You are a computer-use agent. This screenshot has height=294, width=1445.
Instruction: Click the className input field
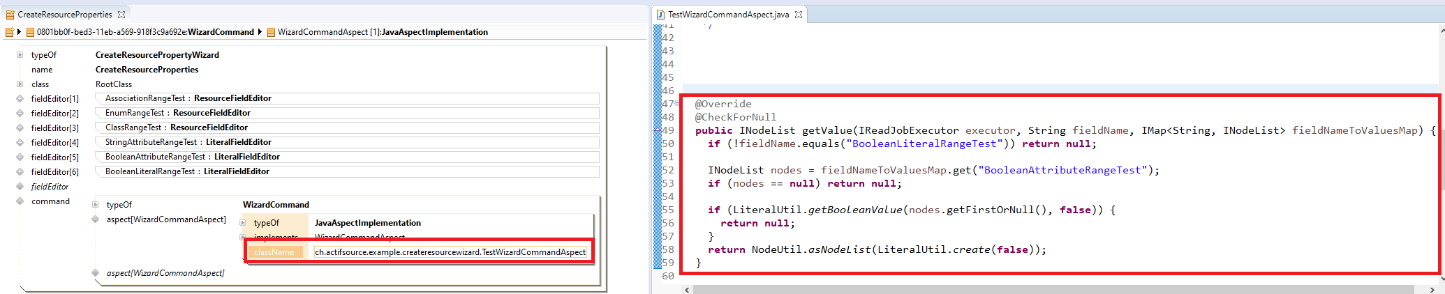(x=450, y=252)
